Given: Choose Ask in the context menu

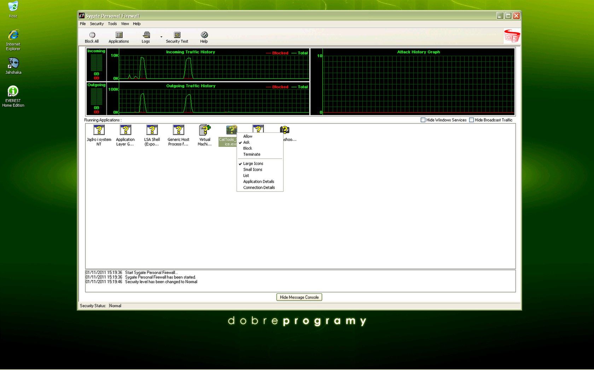Looking at the screenshot, I should (x=260, y=142).
